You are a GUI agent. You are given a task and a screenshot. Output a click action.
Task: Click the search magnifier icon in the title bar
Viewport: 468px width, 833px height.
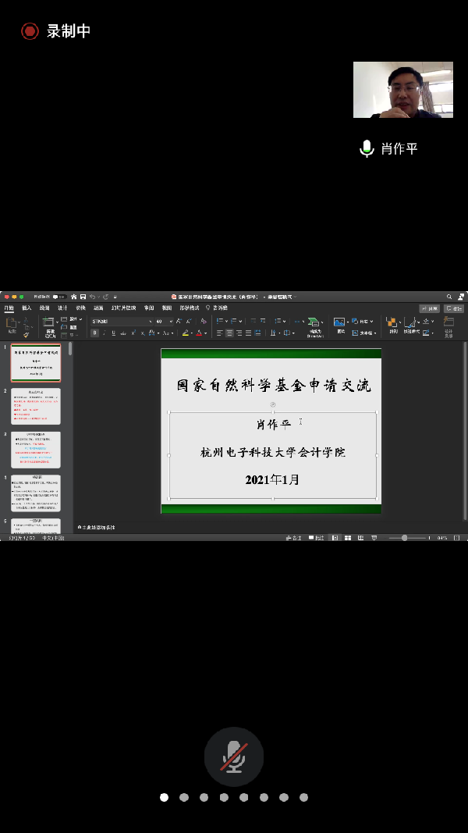449,297
